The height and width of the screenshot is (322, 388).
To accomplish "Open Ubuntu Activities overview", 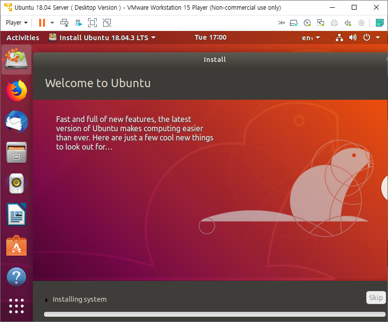I will [23, 38].
